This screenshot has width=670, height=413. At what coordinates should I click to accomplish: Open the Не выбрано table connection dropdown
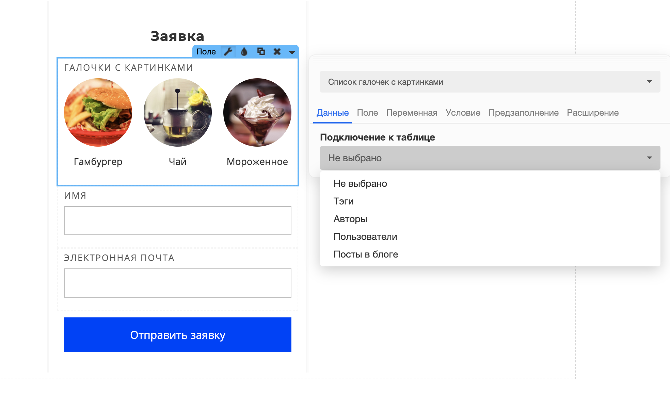(x=490, y=158)
